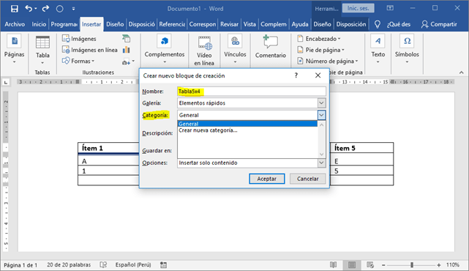
Task: Click the category list scrollbar
Action: (321, 139)
